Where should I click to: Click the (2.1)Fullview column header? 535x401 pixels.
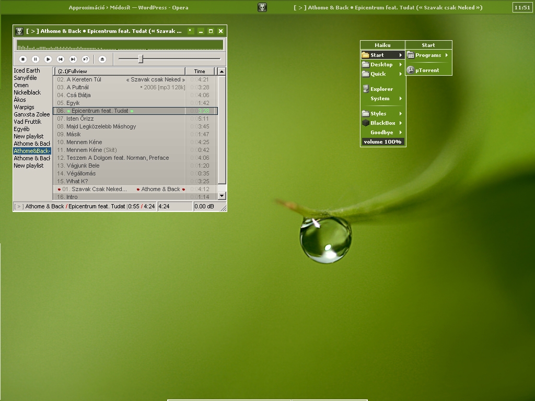(120, 71)
